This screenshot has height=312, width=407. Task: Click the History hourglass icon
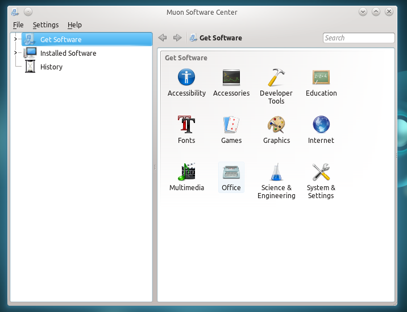pyautogui.click(x=30, y=67)
